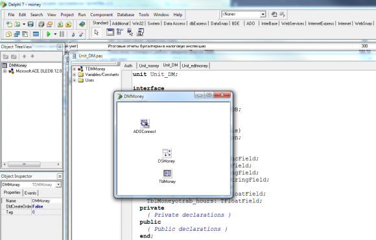
Task: Click the Save All toolbar icon
Action: coord(41,24)
